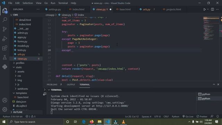This screenshot has height=125, width=222.
Task: Open forms.py in the explorer
Action: [22, 42]
